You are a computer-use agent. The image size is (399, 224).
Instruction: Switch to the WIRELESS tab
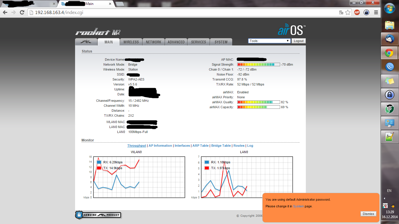click(x=131, y=42)
